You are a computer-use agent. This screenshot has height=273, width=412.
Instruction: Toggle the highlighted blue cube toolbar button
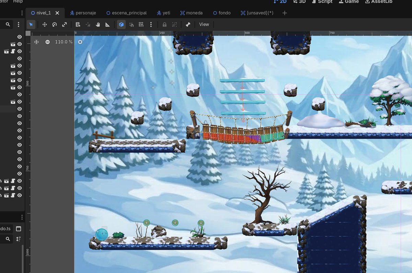tap(121, 24)
